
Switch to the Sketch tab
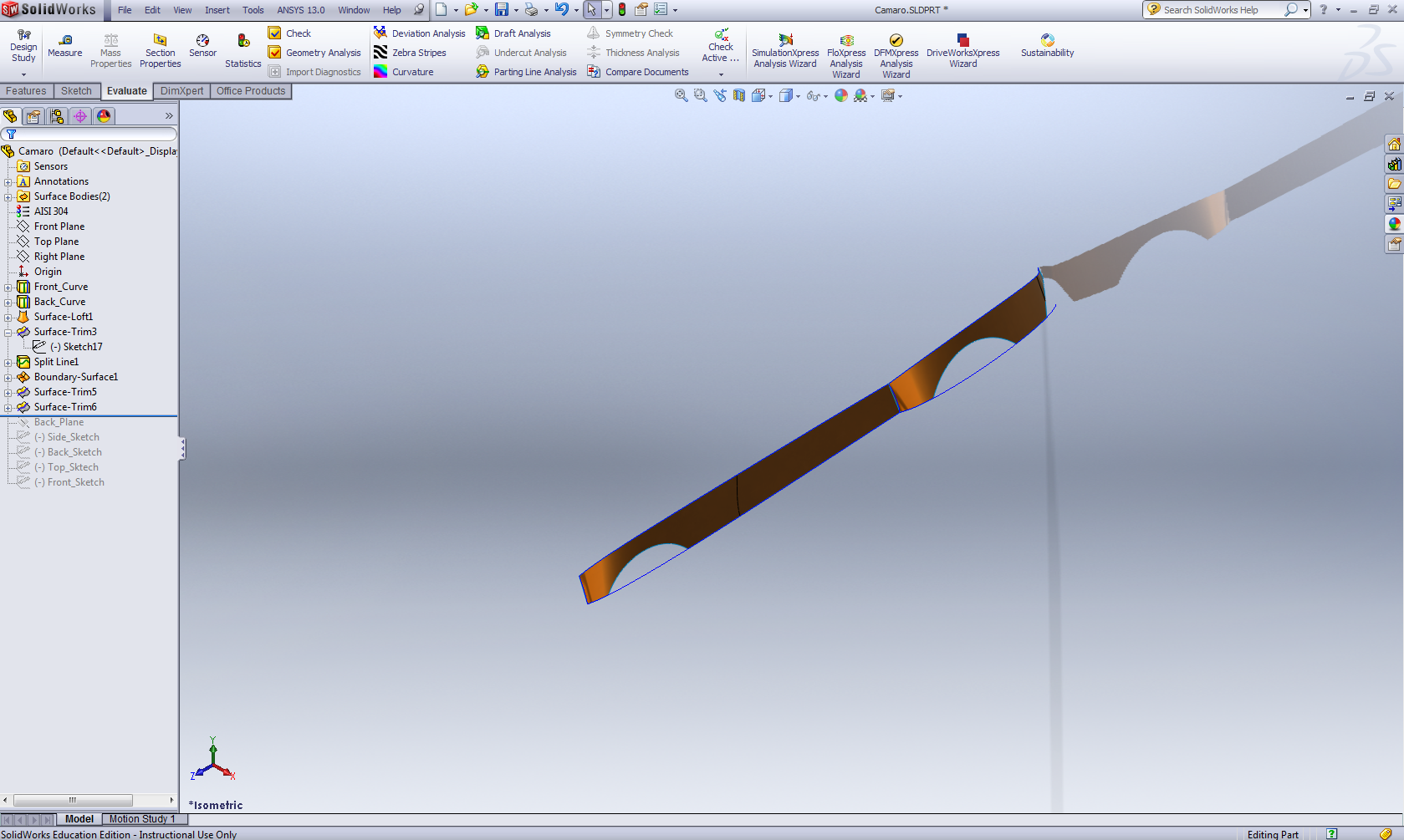76,91
